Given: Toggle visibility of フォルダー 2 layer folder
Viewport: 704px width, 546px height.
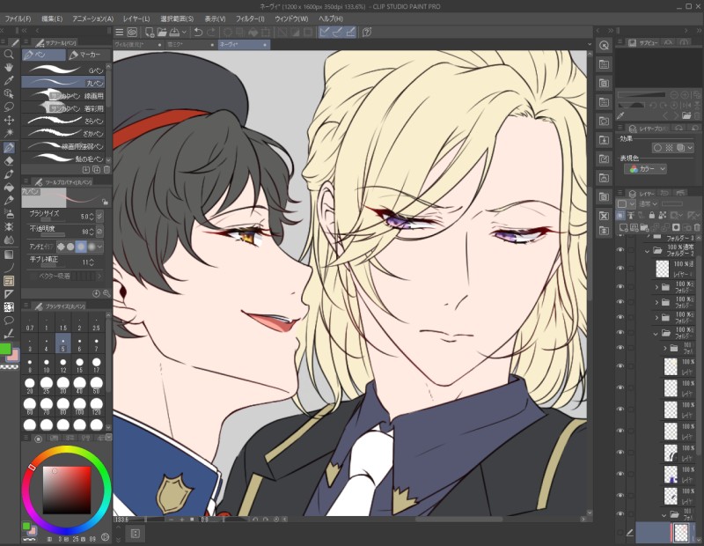Looking at the screenshot, I should point(620,250).
